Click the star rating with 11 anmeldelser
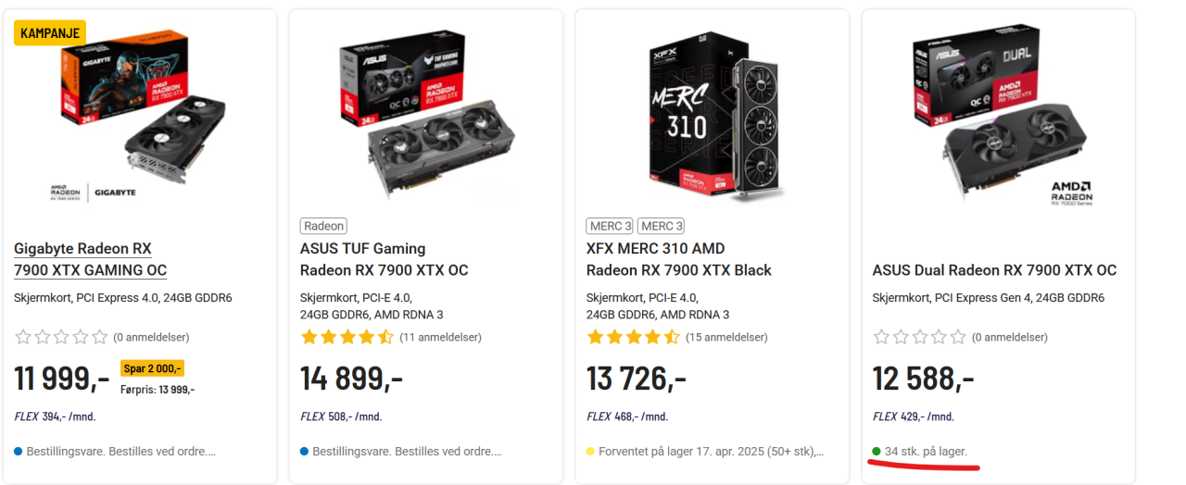 347,337
